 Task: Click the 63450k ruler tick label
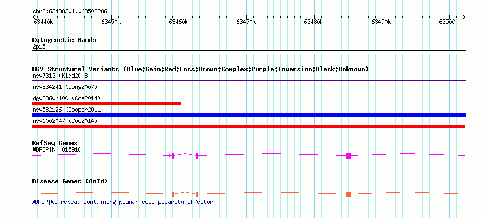point(111,22)
